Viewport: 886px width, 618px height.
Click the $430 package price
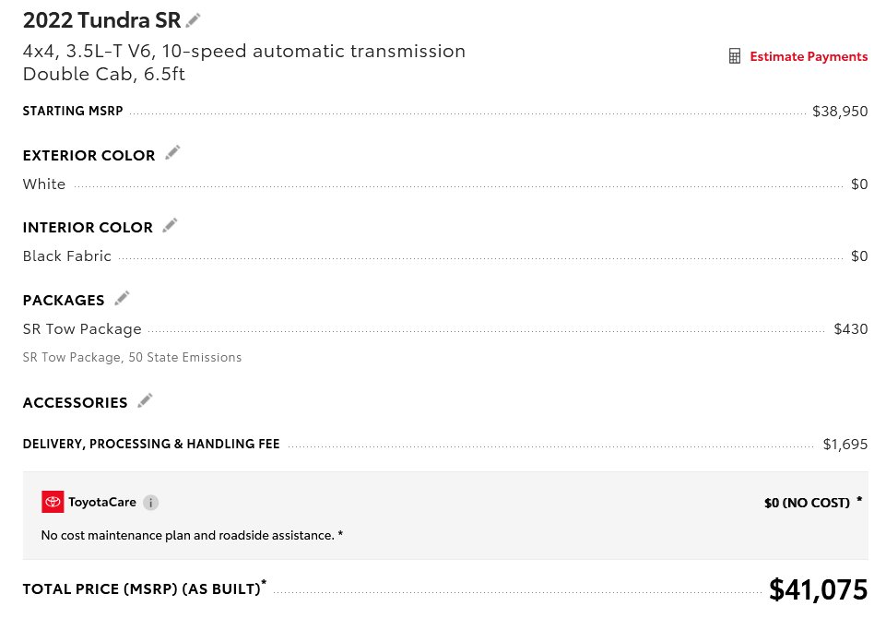pos(850,328)
